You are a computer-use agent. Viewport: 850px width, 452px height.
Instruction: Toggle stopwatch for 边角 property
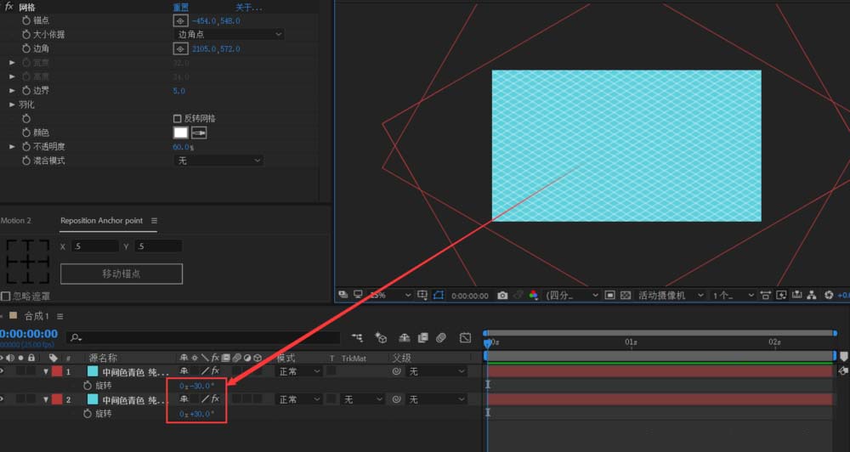[26, 48]
